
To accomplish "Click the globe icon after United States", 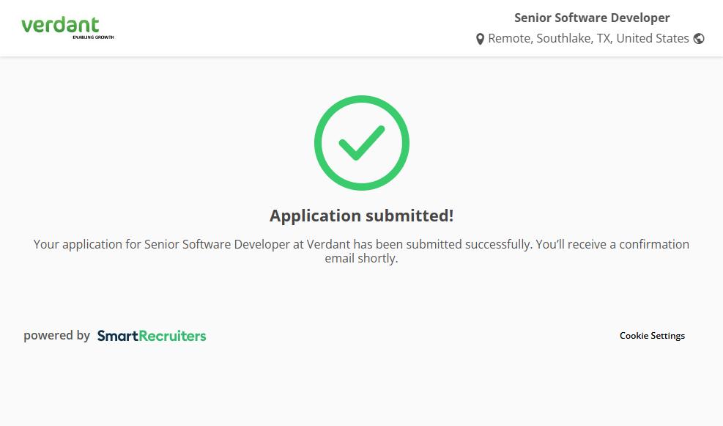I will (699, 39).
